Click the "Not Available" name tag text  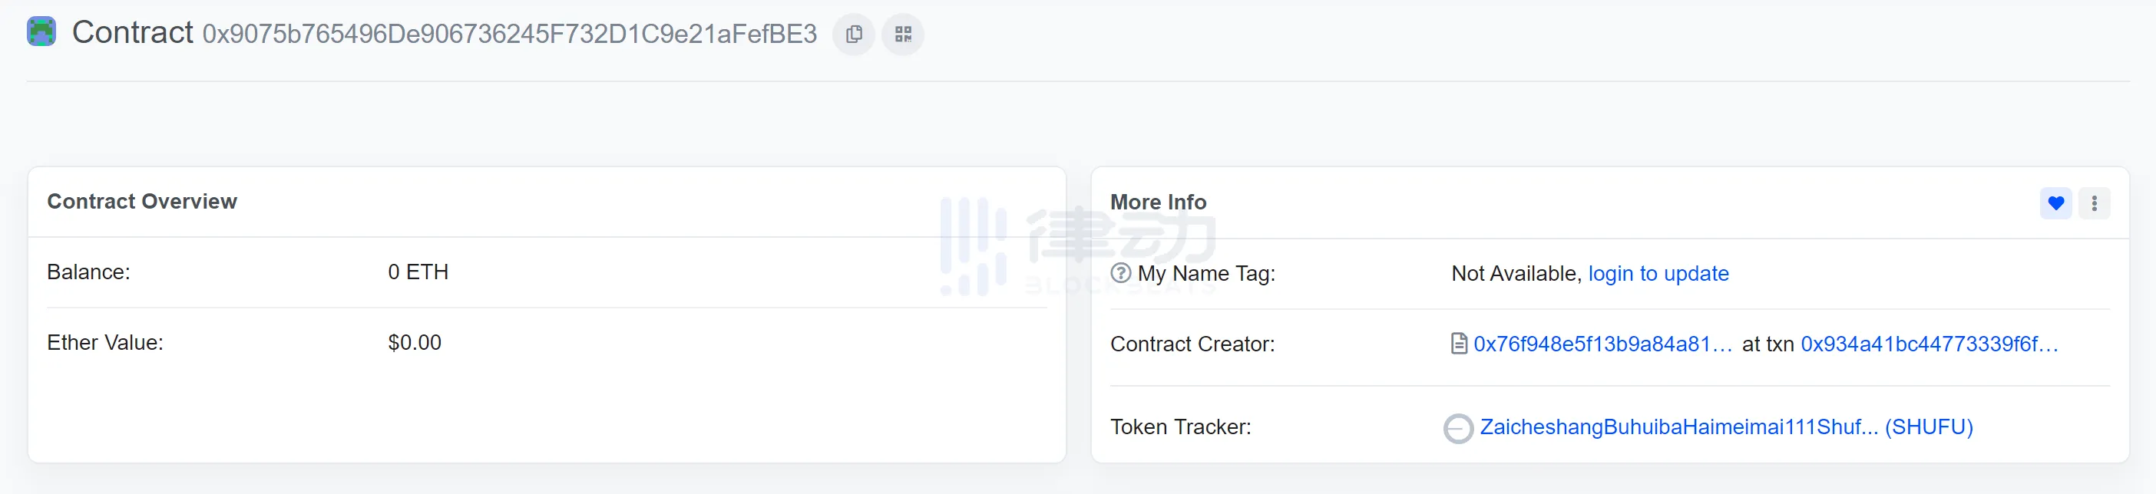click(1514, 273)
